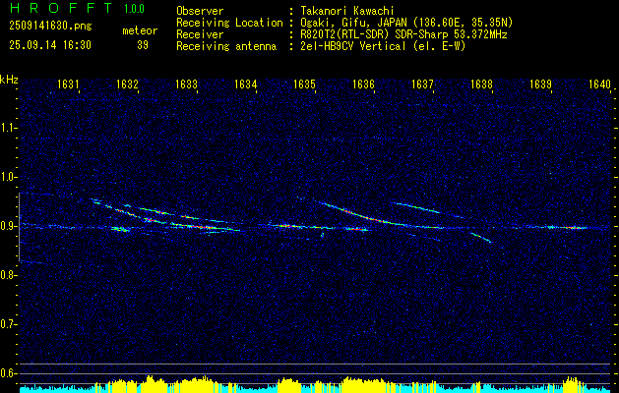This screenshot has width=619, height=393.
Task: Click the kHz axis unit label
Action: (x=9, y=80)
